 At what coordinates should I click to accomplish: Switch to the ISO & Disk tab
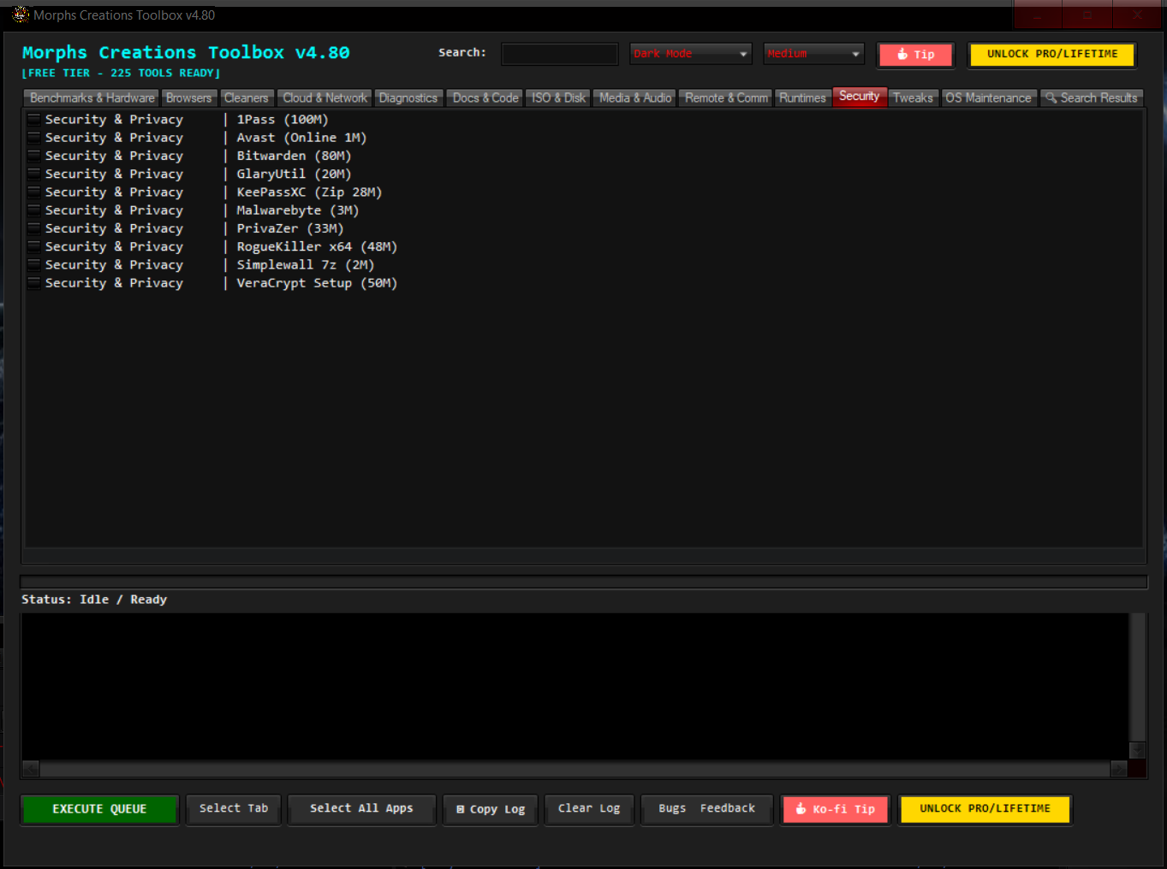click(558, 98)
